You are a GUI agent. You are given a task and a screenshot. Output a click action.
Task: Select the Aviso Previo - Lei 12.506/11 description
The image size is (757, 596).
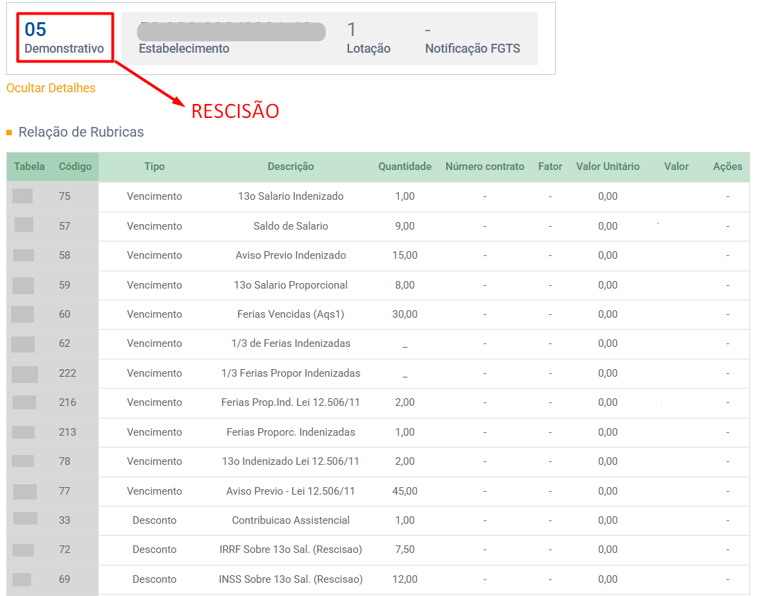point(291,491)
